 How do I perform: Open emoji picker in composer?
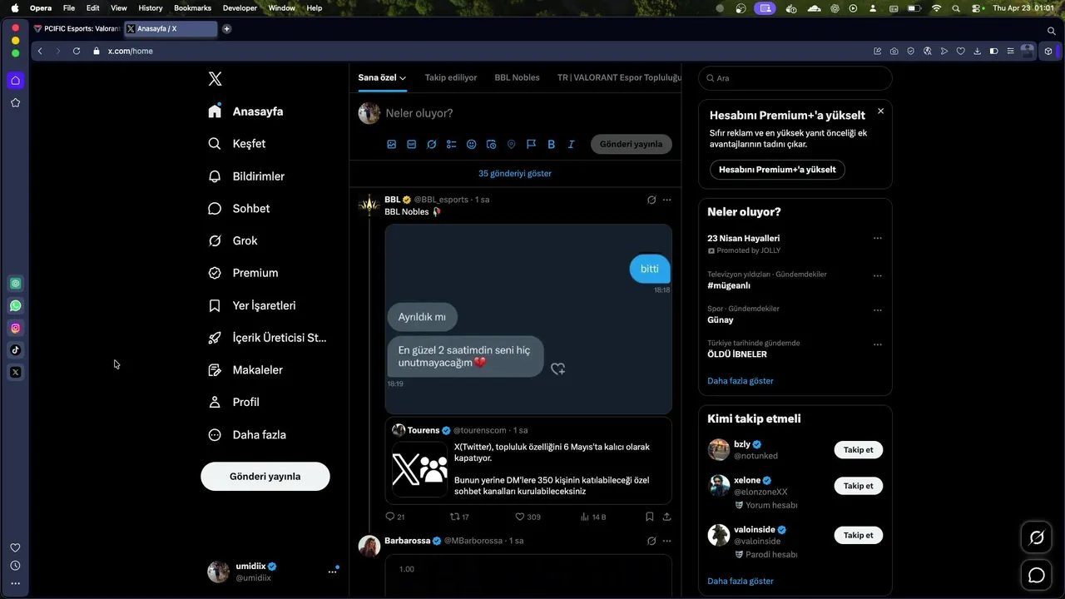(x=472, y=144)
